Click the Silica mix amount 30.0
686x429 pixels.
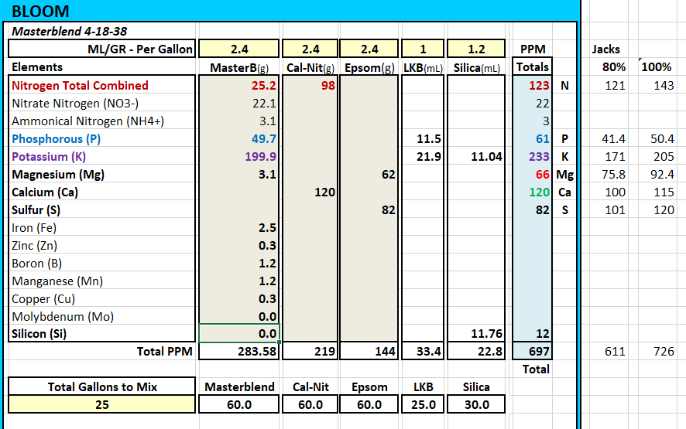[x=476, y=404]
